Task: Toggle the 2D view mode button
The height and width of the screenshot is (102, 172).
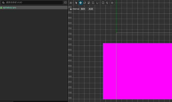Action: coord(71,3)
